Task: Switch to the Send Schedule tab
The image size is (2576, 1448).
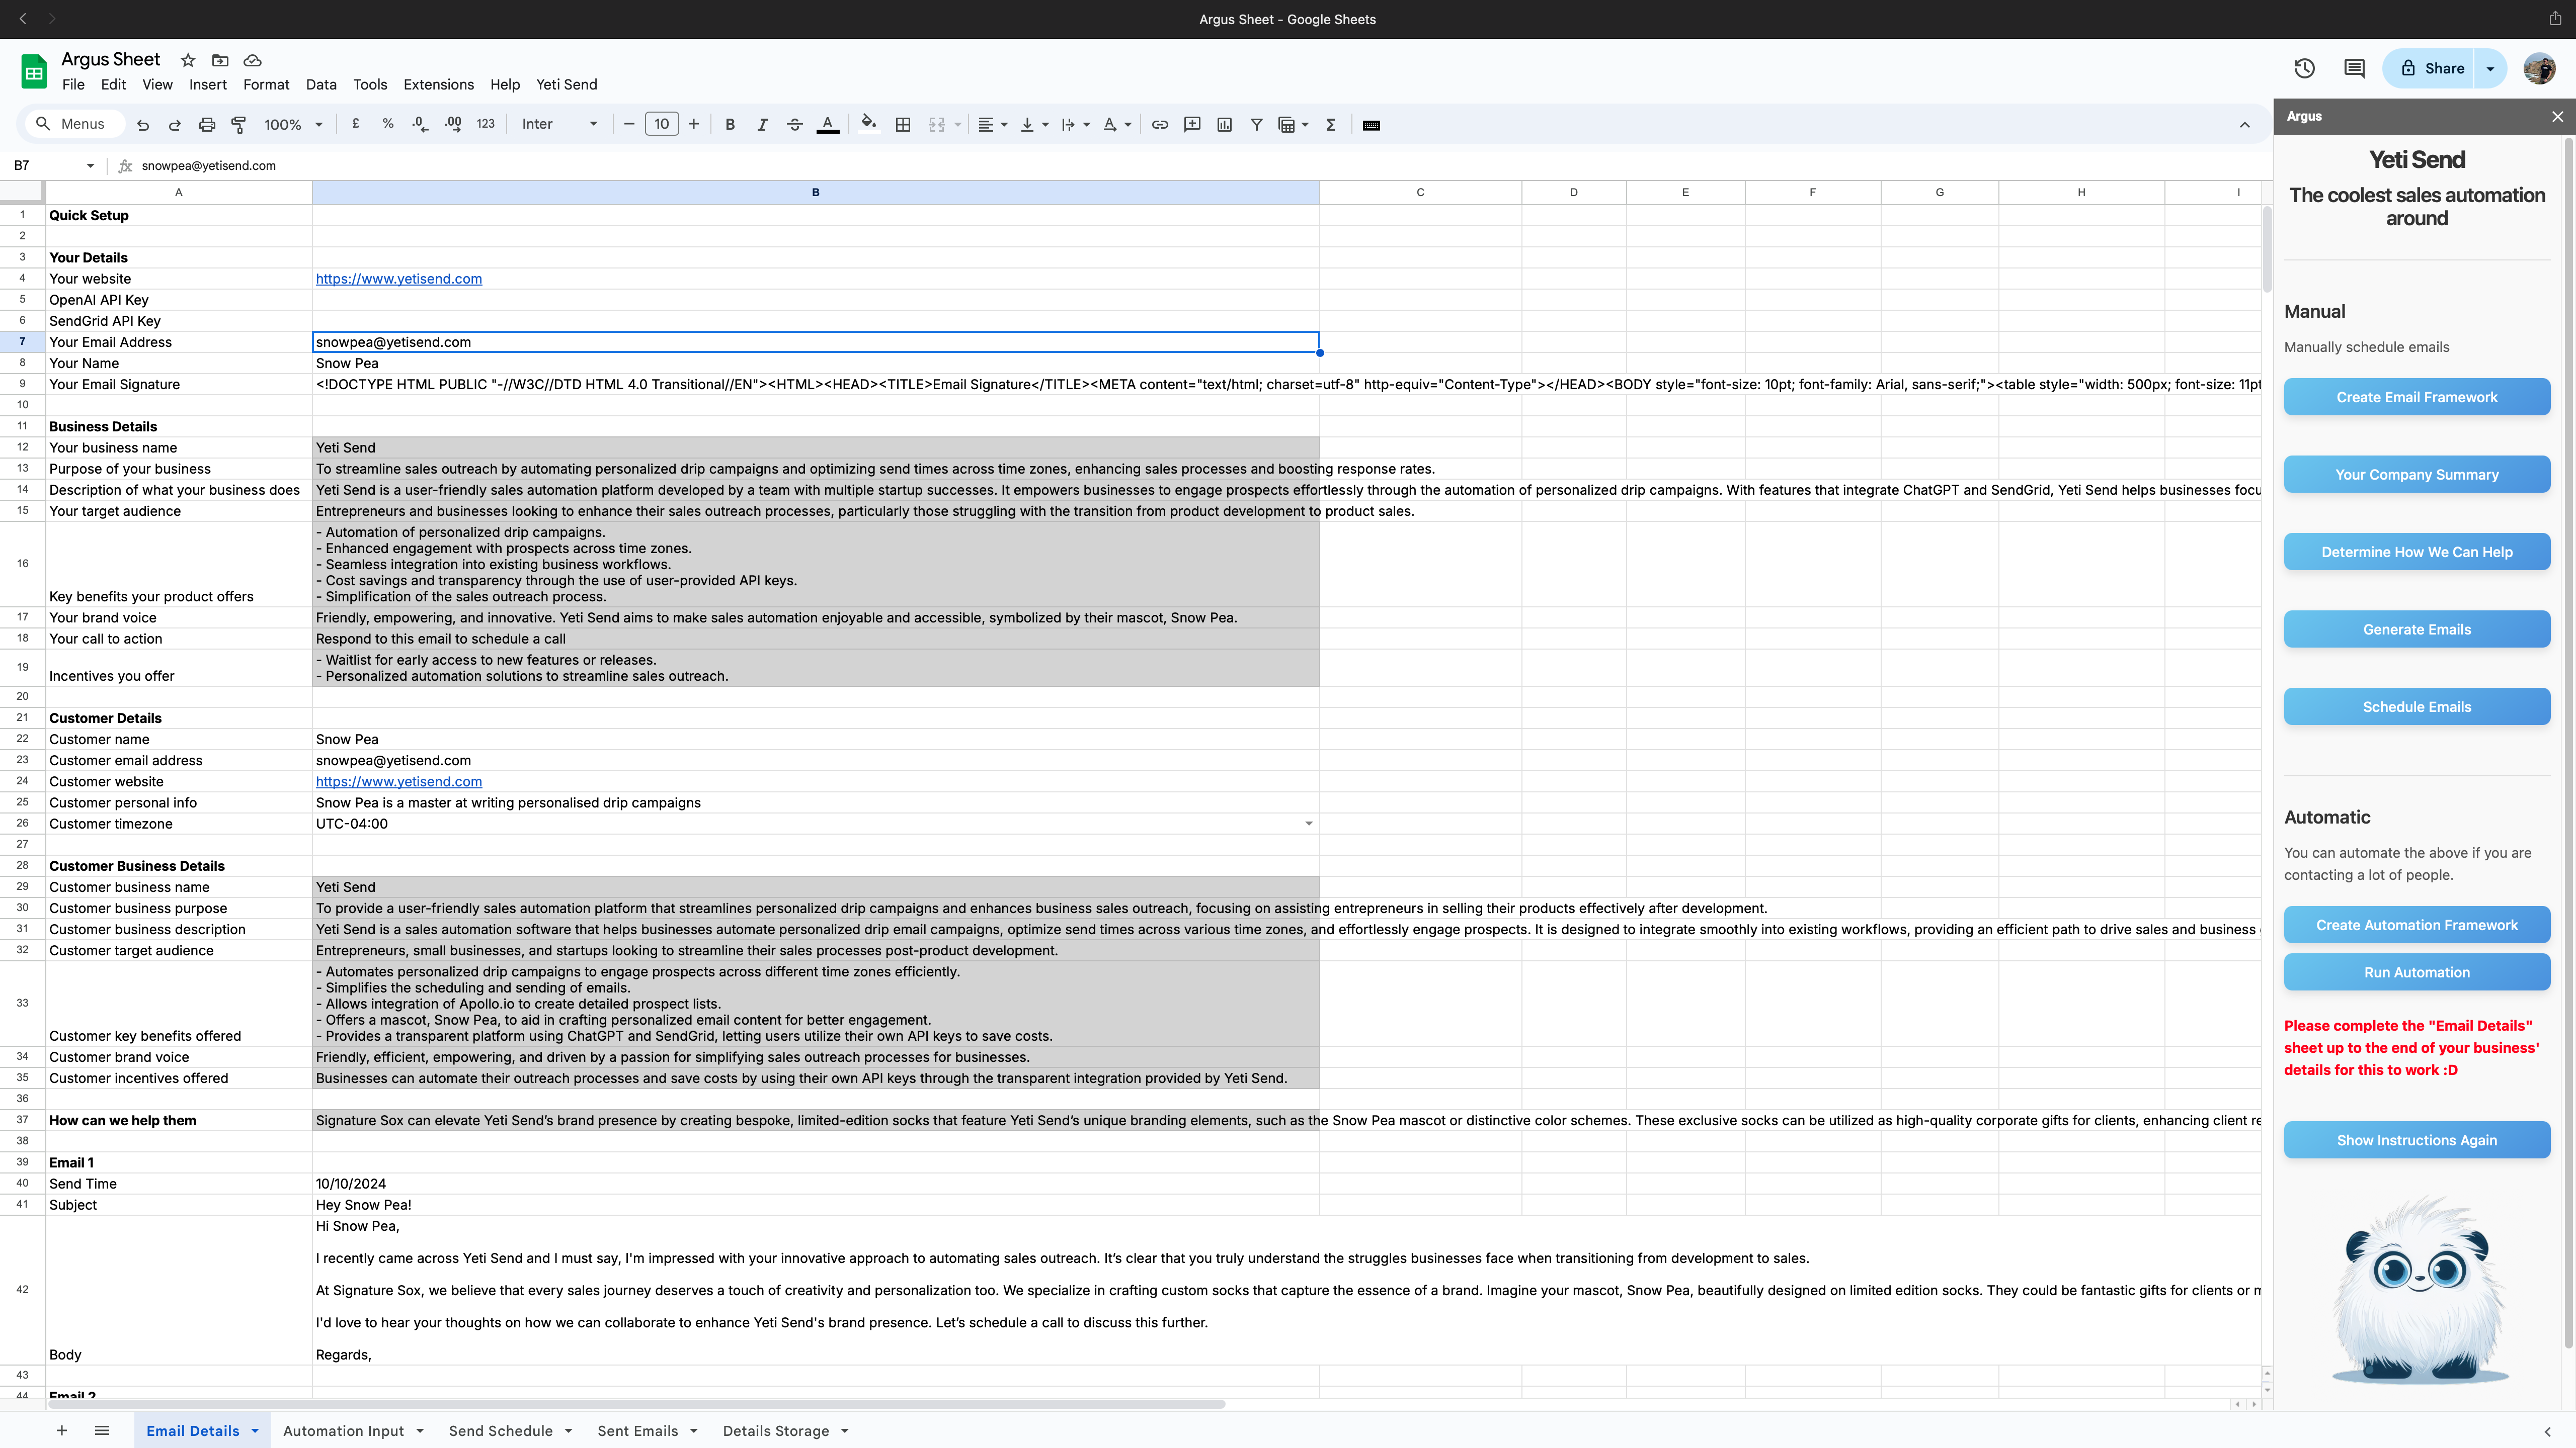Action: tap(500, 1431)
